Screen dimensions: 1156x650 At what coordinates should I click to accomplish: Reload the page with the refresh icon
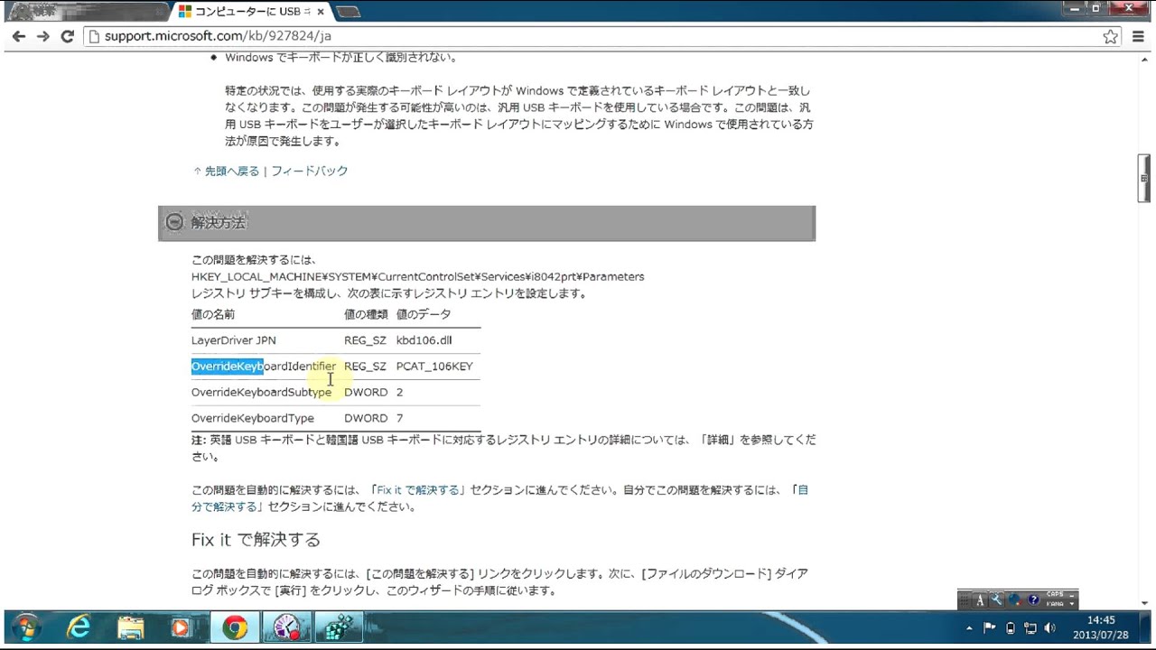coord(67,36)
